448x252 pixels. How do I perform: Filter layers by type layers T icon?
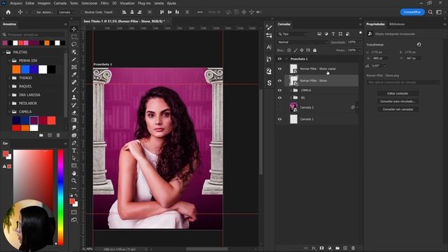333,34
